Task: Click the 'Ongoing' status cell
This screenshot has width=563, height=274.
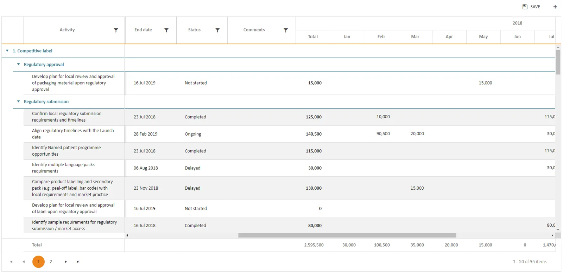Action: 193,134
